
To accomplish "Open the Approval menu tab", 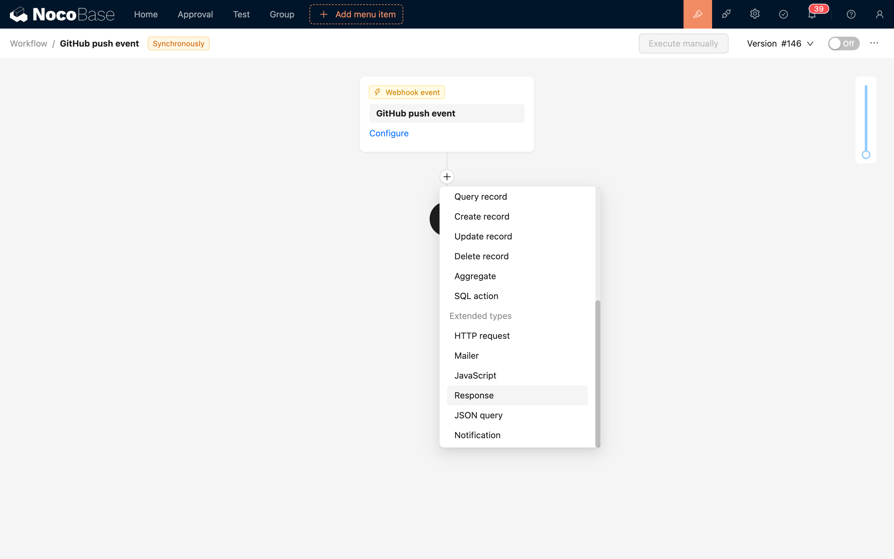I will (195, 14).
